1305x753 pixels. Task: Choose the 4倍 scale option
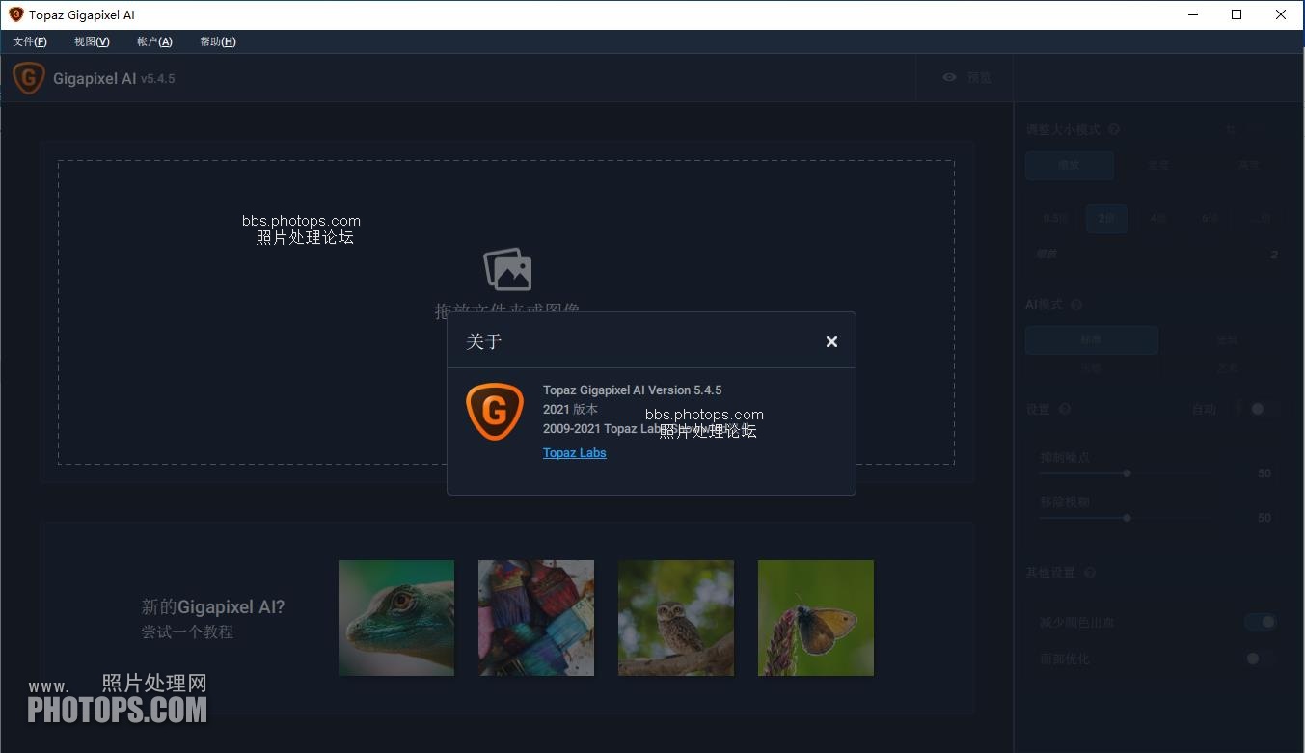(x=1158, y=219)
